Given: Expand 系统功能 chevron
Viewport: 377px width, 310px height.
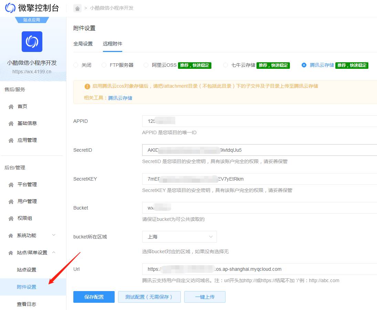Looking at the screenshot, I should [54, 235].
